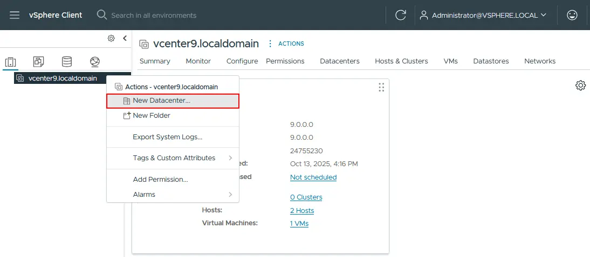
Task: Open the VMs tab
Action: click(x=451, y=61)
